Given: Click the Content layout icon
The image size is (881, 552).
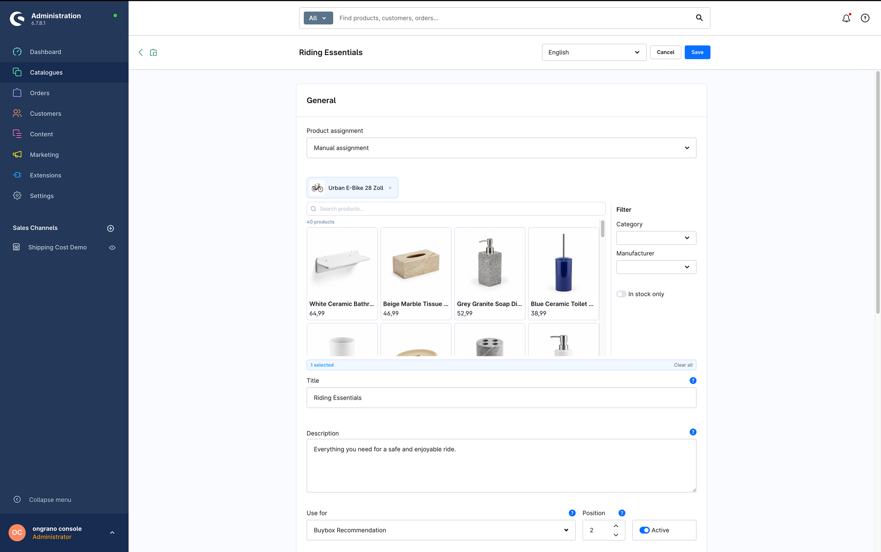Looking at the screenshot, I should (x=17, y=134).
